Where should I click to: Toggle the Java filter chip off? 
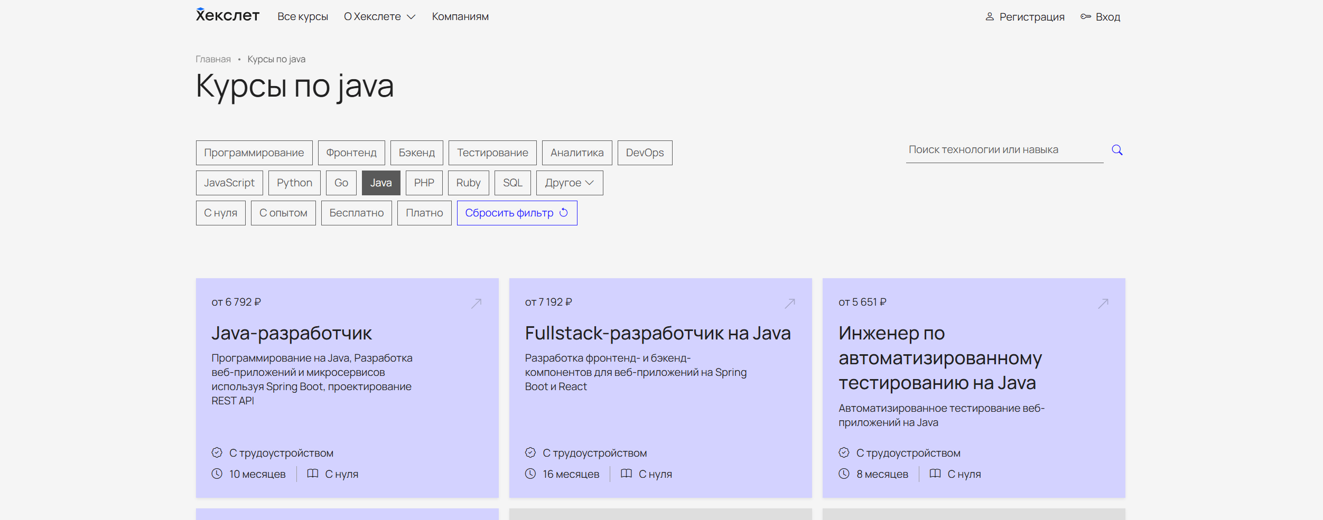380,183
